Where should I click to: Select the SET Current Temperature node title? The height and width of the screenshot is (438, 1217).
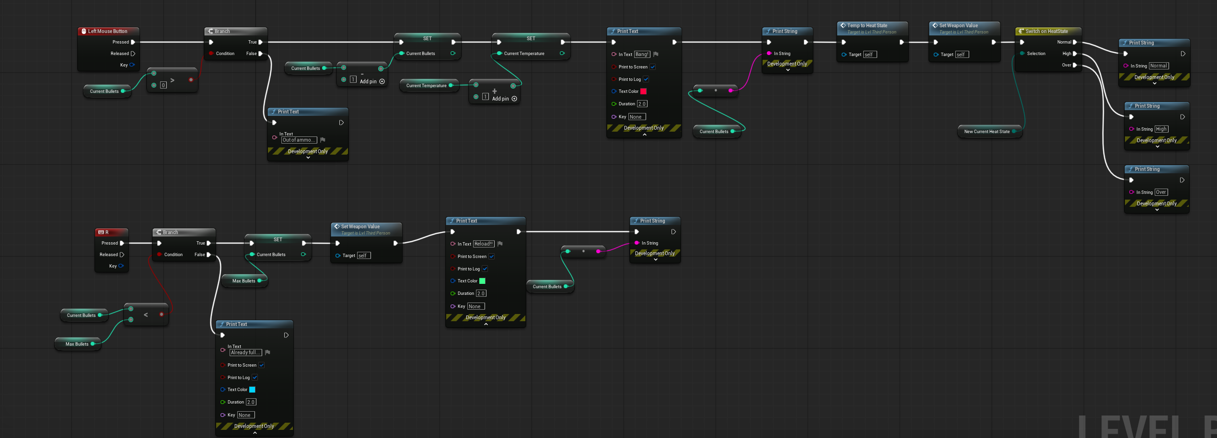[x=531, y=39]
